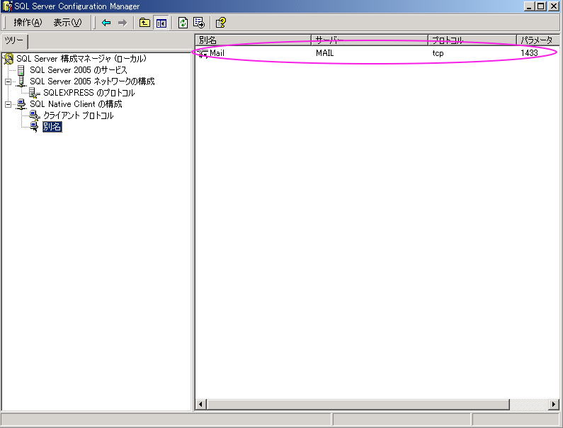The height and width of the screenshot is (428, 563).
Task: Select SQL Server 2005 のサービス tree item
Action: (x=78, y=70)
